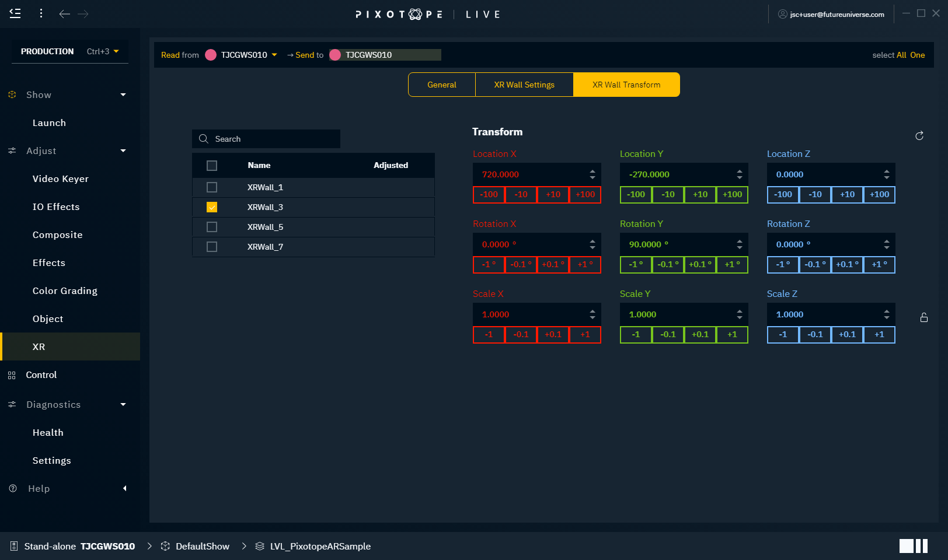
Task: Check the XRWall_5 checkbox
Action: (212, 227)
